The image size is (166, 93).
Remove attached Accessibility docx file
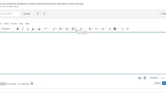pos(32,83)
